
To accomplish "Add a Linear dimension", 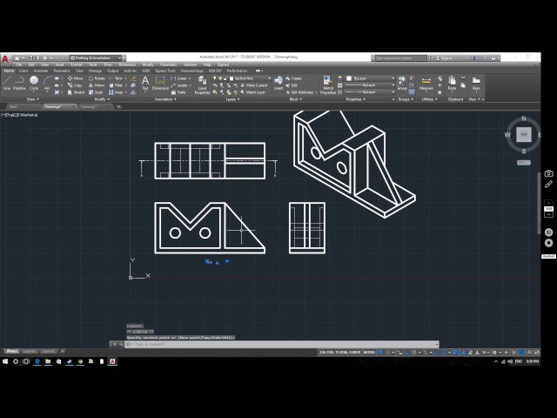I will click(178, 78).
